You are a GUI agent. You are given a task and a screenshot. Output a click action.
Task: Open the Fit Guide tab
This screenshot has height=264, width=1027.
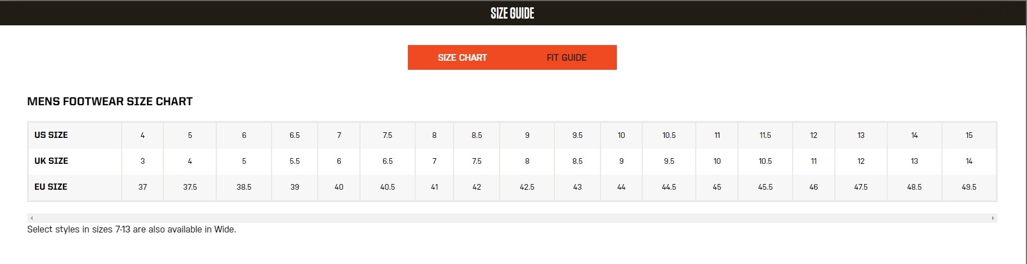coord(566,57)
